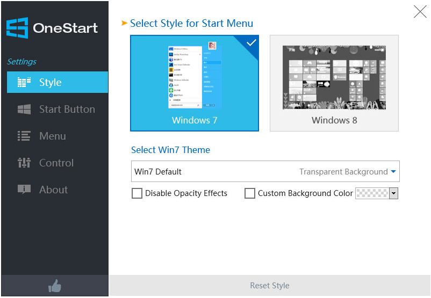431x298 pixels.
Task: Tick the Custom Background Color checkbox
Action: (x=250, y=193)
